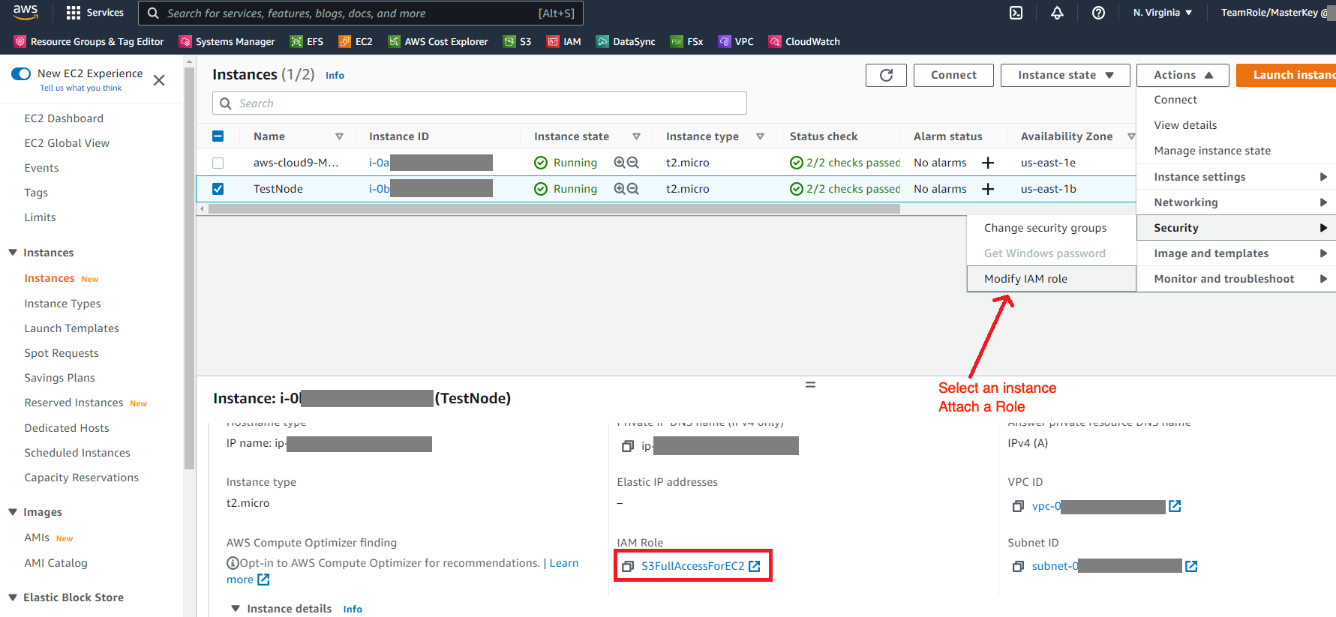Open the VPC shortcut
The width and height of the screenshot is (1336, 617).
coord(736,42)
